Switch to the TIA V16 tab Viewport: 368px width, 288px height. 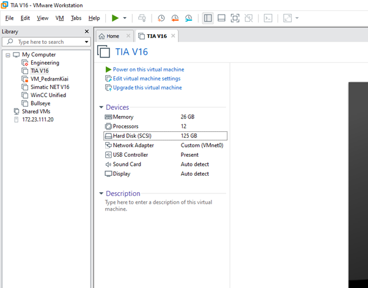coord(156,36)
